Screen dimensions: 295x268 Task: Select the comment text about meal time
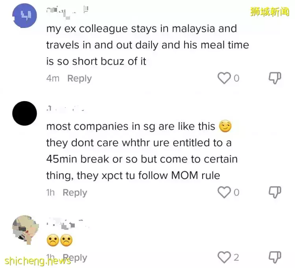click(147, 45)
